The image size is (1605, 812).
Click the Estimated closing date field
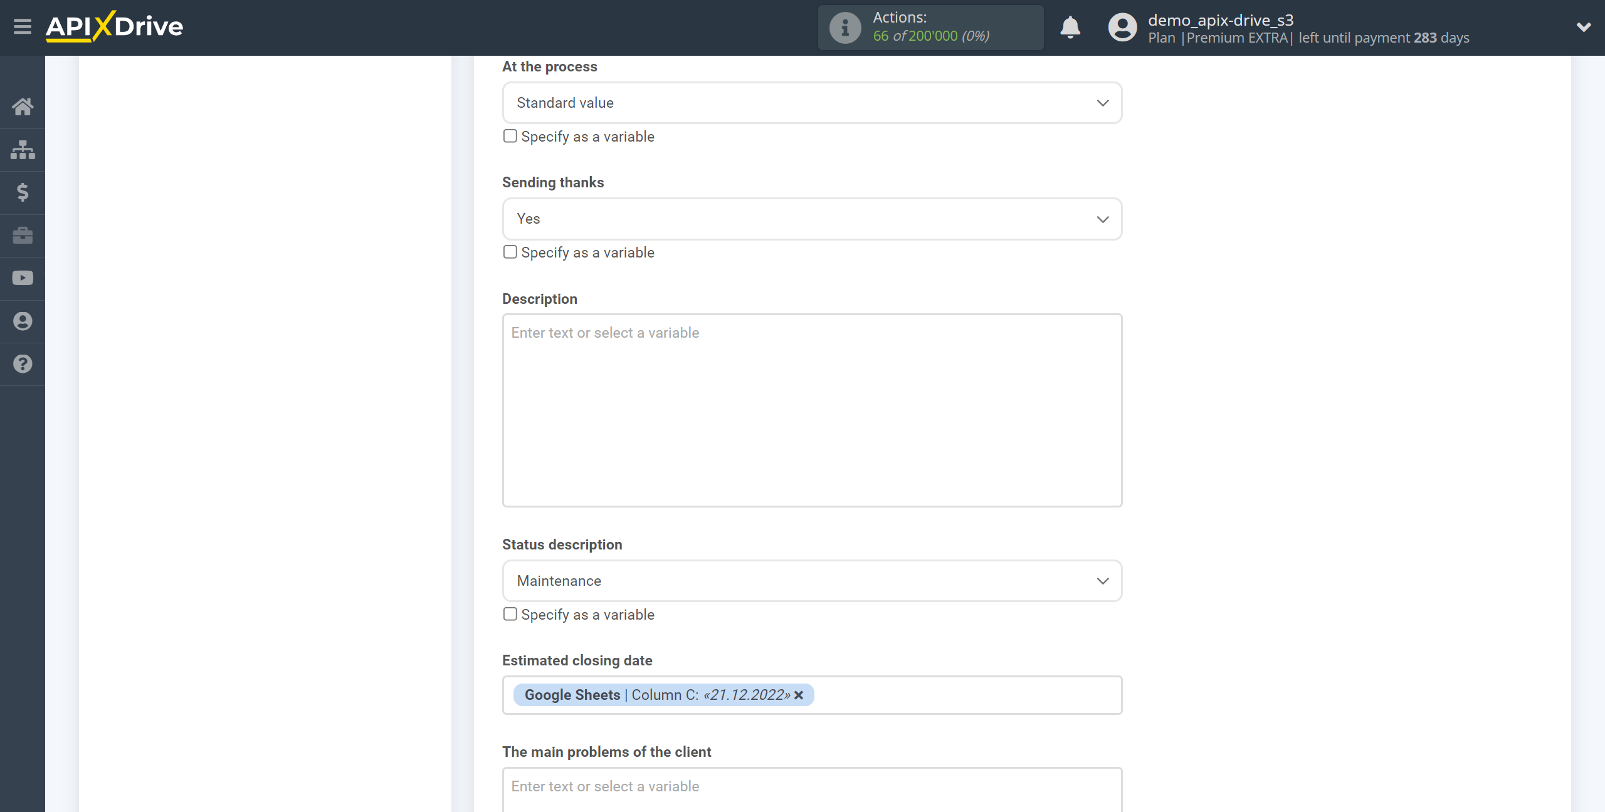tap(812, 695)
